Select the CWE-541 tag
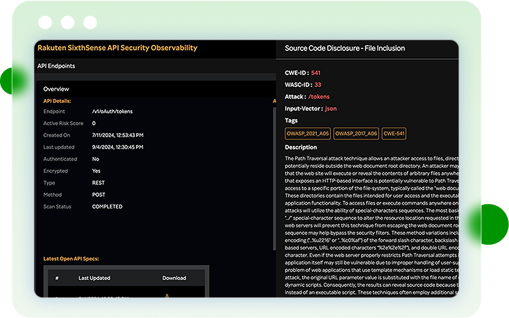This screenshot has width=509, height=318. pyautogui.click(x=394, y=134)
